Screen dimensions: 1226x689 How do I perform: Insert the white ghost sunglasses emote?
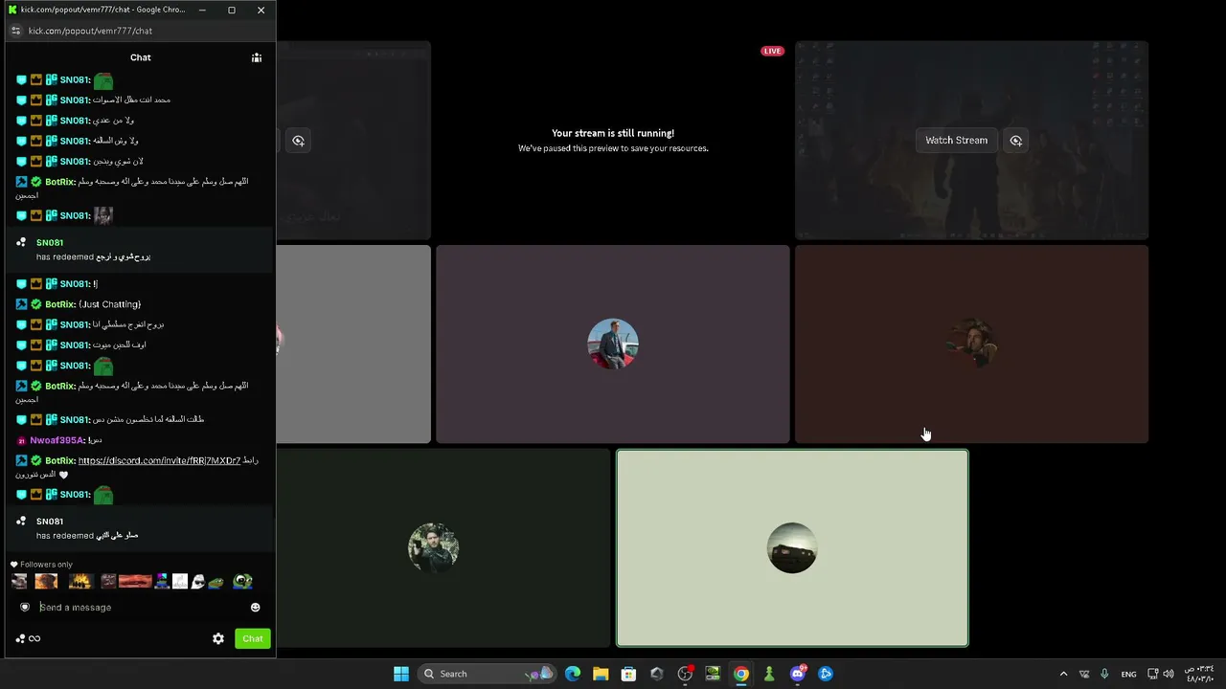click(197, 581)
